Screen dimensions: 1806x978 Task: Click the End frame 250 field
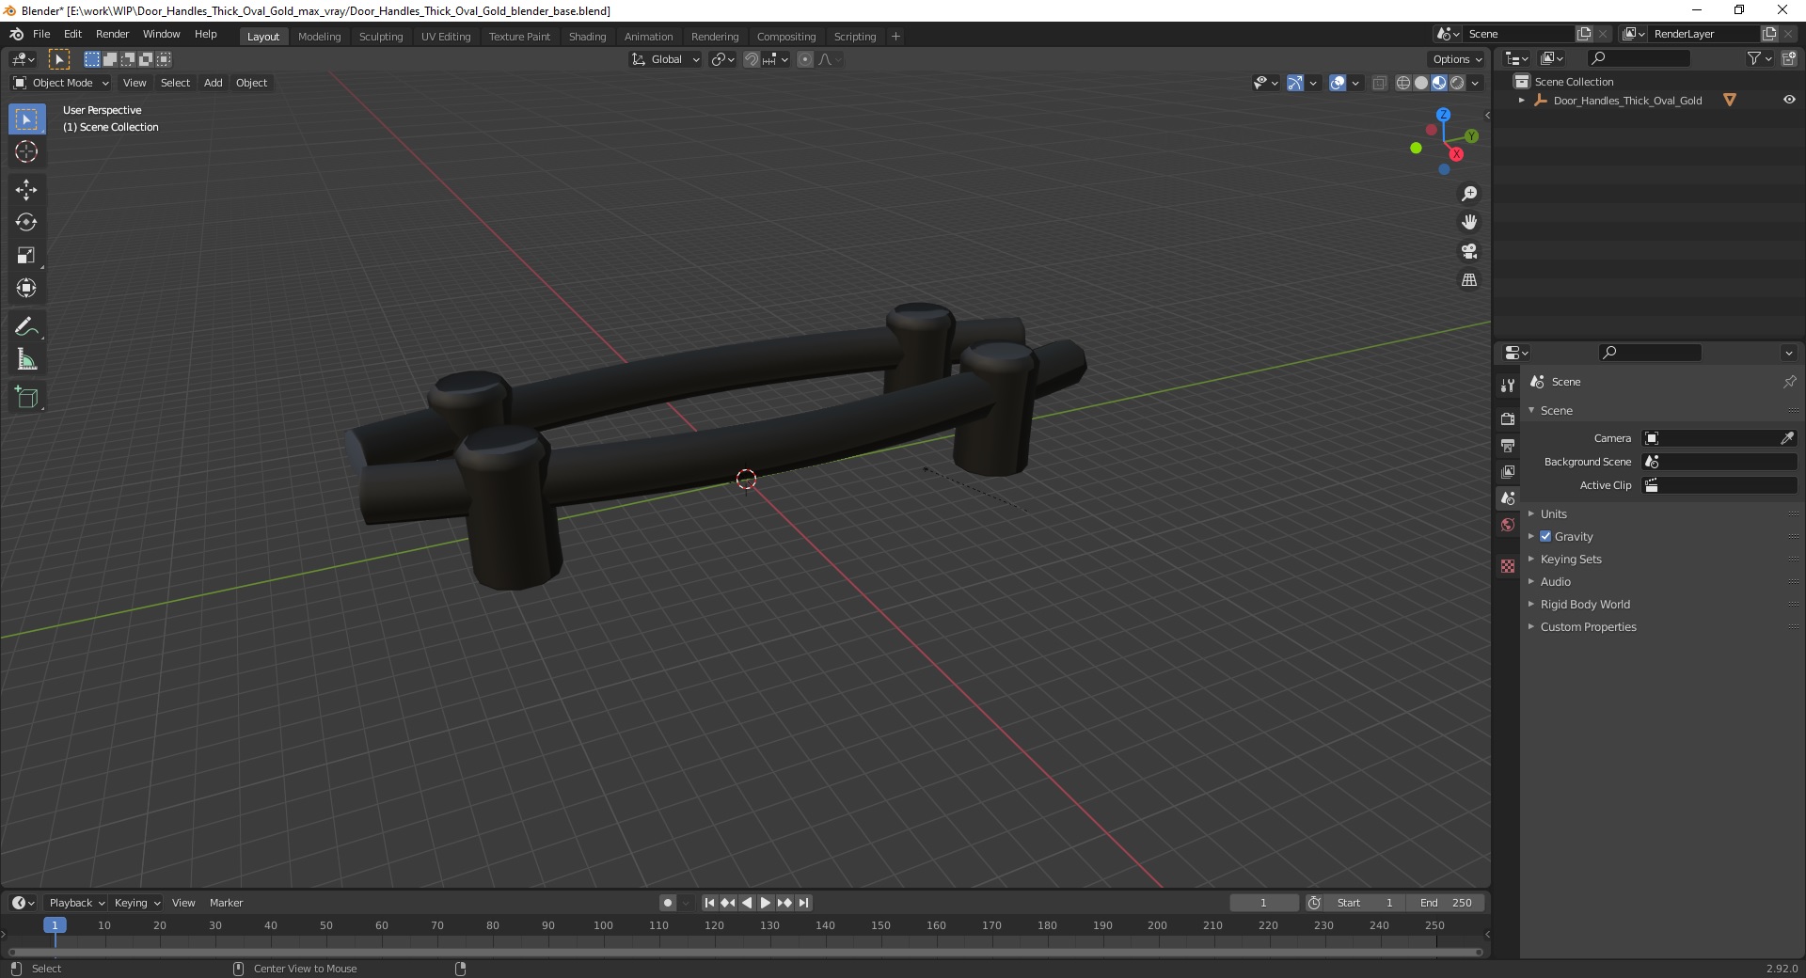click(1446, 903)
